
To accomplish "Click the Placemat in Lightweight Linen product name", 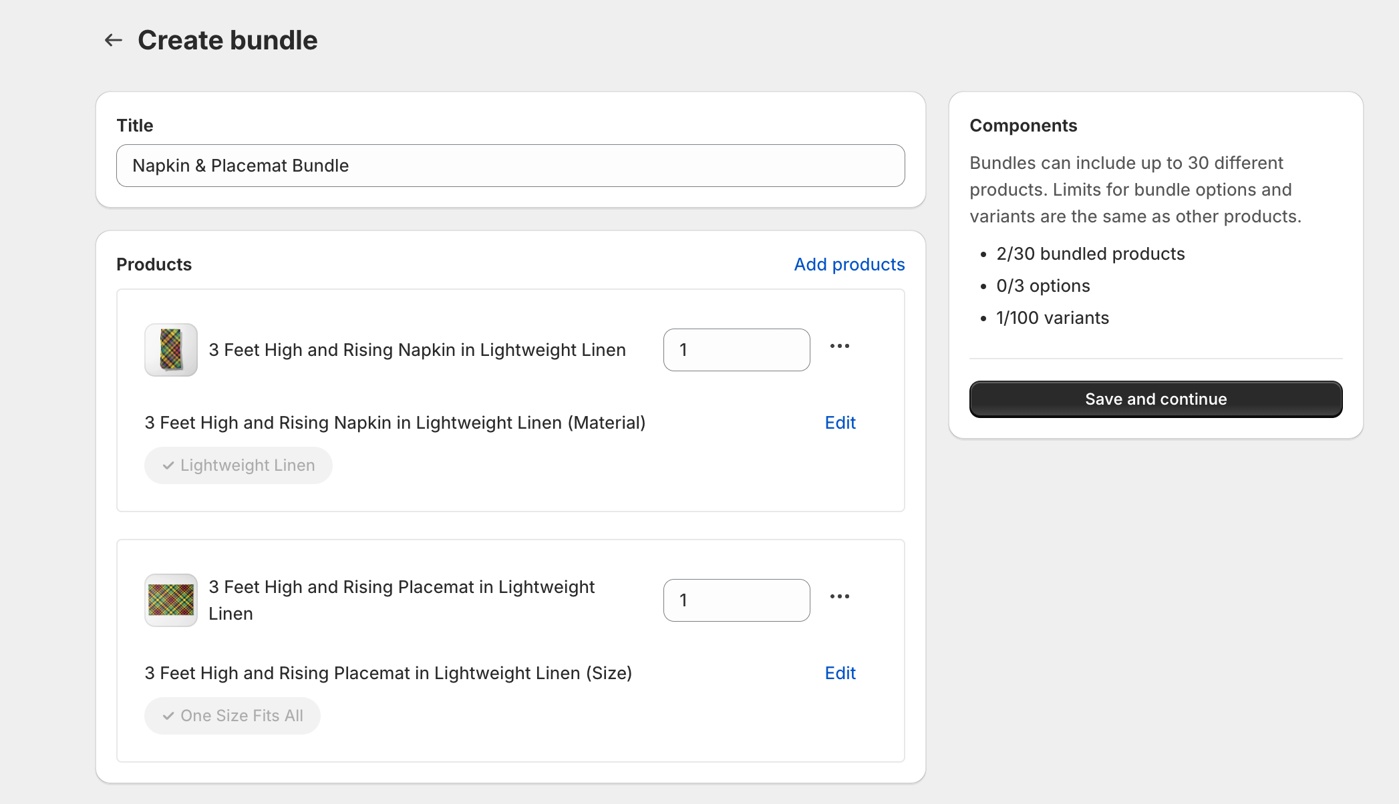I will (x=401, y=588).
